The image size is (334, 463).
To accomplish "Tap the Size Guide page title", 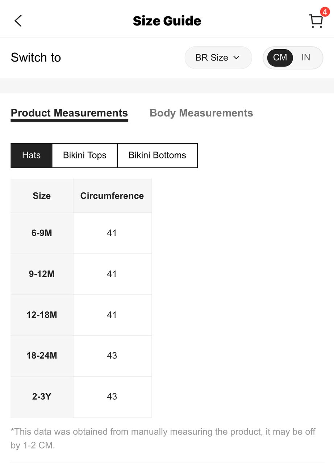I will [x=167, y=21].
